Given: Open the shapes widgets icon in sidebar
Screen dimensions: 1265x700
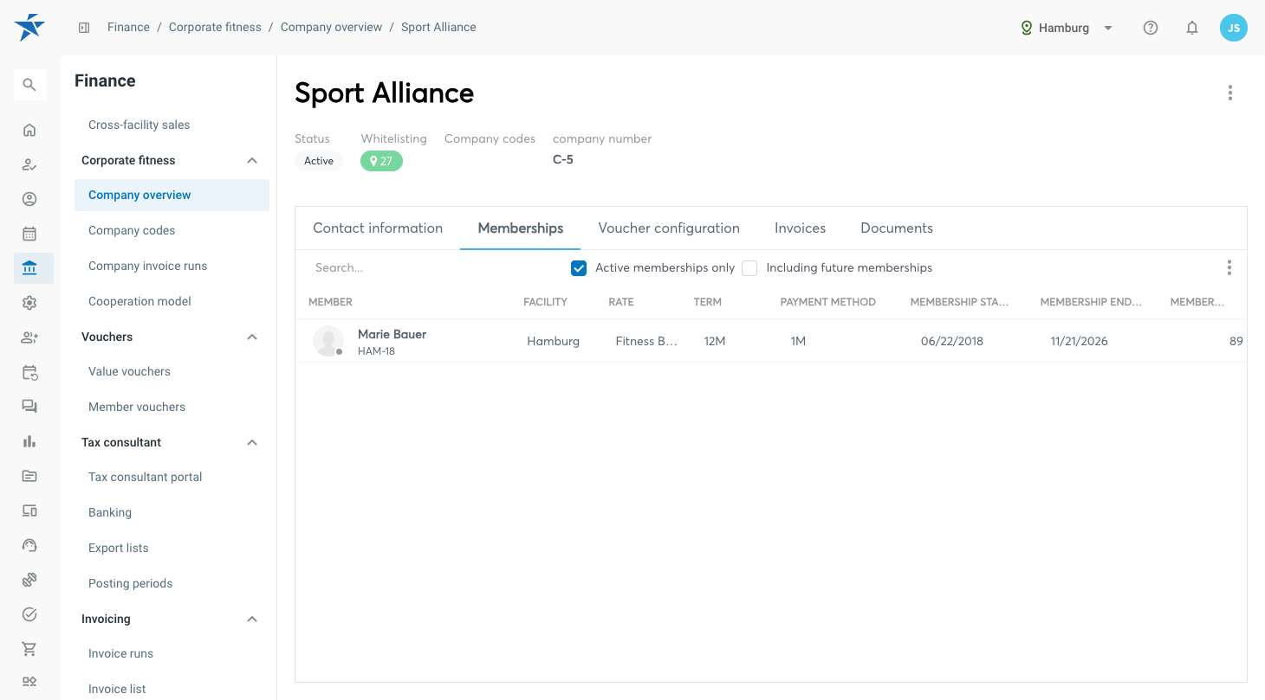Looking at the screenshot, I should click(x=29, y=682).
